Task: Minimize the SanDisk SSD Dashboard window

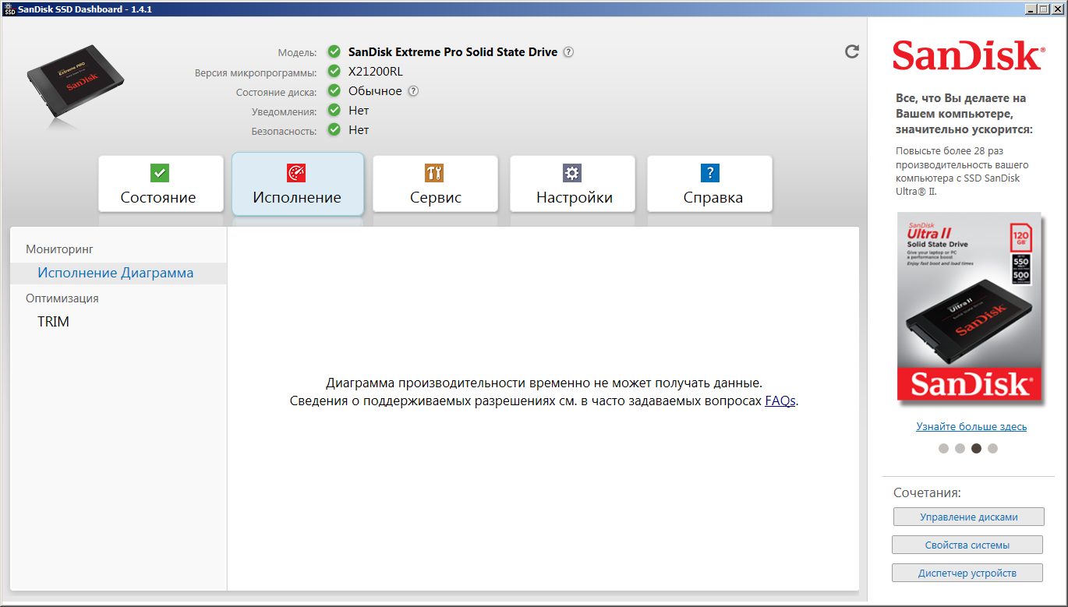Action: coord(1031,9)
